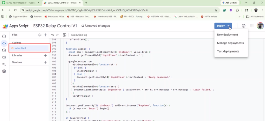This screenshot has width=265, height=121.
Task: Undo the last edit in editor toolbar
Action: [x=53, y=35]
